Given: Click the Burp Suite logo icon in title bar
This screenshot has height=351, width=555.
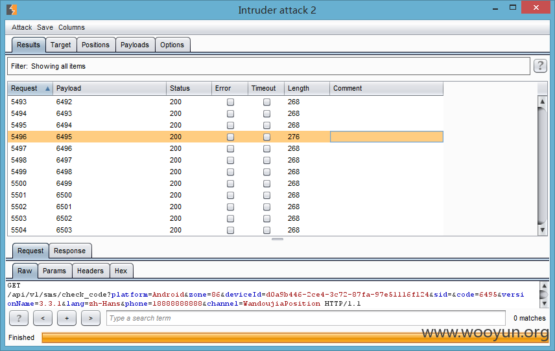Looking at the screenshot, I should (12, 10).
